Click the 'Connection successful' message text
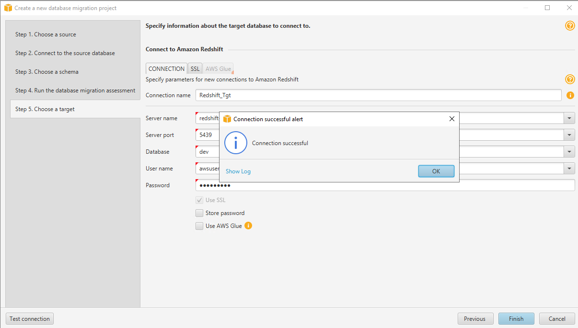This screenshot has height=328, width=578. coord(280,143)
